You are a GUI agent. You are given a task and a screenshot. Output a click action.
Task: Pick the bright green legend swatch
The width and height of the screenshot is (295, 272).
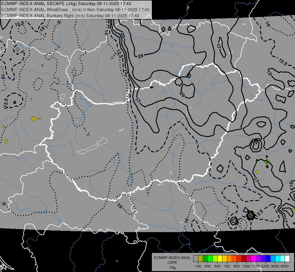(210, 258)
